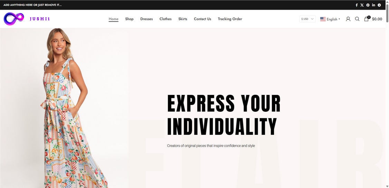Click the page vertical scrollbar
This screenshot has width=389, height=188.
tap(387, 94)
